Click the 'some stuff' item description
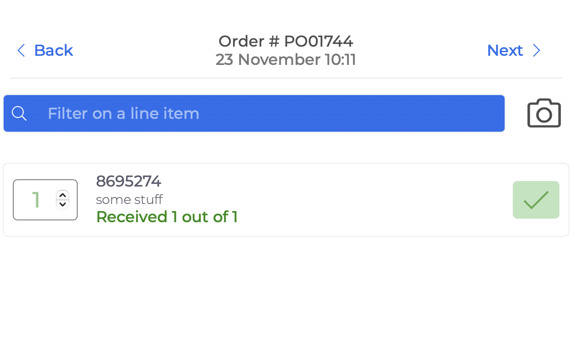Viewport: 575px width, 353px height. [129, 200]
